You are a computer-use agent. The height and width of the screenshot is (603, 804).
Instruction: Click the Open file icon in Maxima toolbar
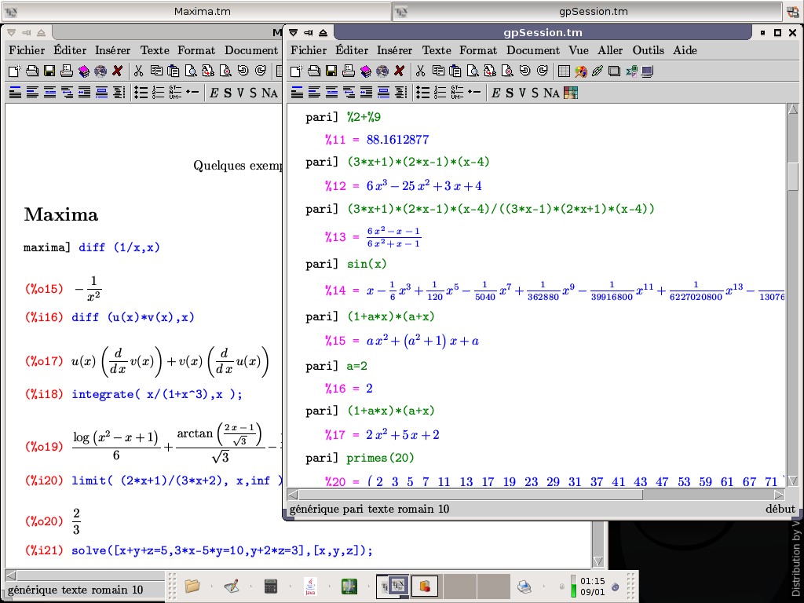32,71
